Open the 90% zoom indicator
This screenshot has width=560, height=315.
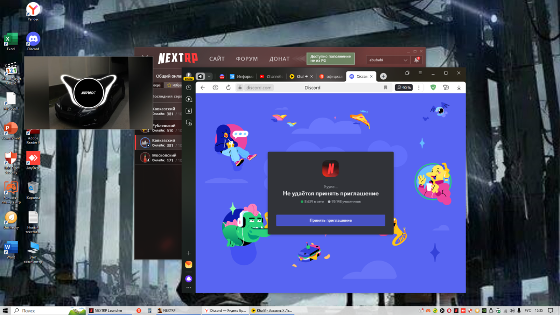point(403,88)
